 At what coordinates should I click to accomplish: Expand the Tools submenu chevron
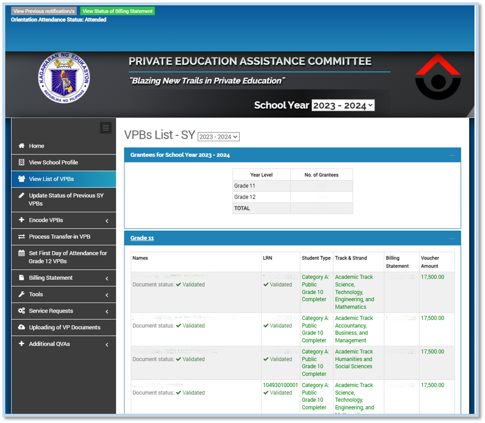point(107,295)
